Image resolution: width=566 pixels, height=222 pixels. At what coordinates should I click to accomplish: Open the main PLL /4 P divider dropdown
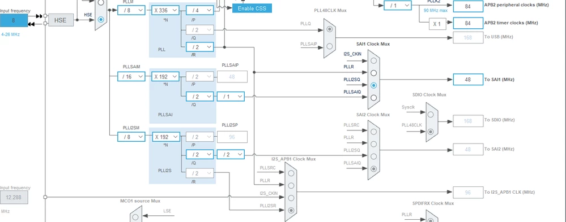click(200, 10)
